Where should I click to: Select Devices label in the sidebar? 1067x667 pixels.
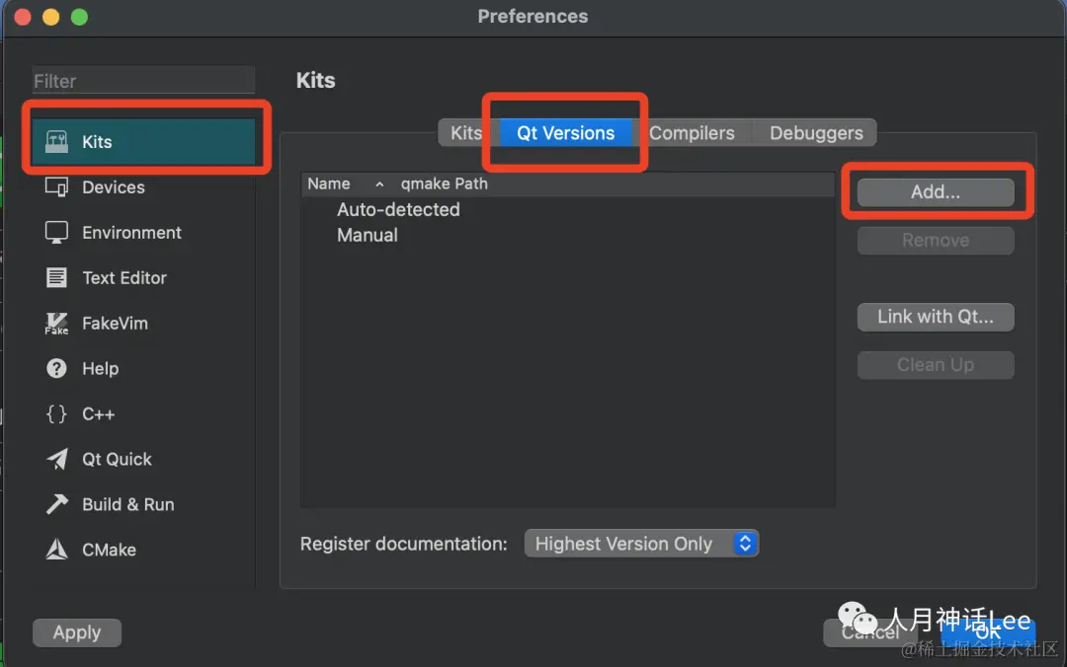(114, 187)
